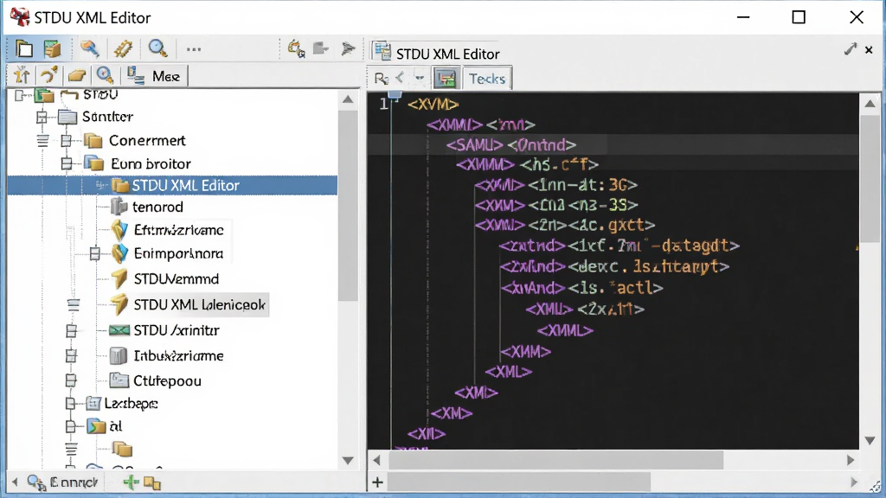This screenshot has width=886, height=498.
Task: Click the Ennnek button in bottom bar
Action: coord(63,482)
